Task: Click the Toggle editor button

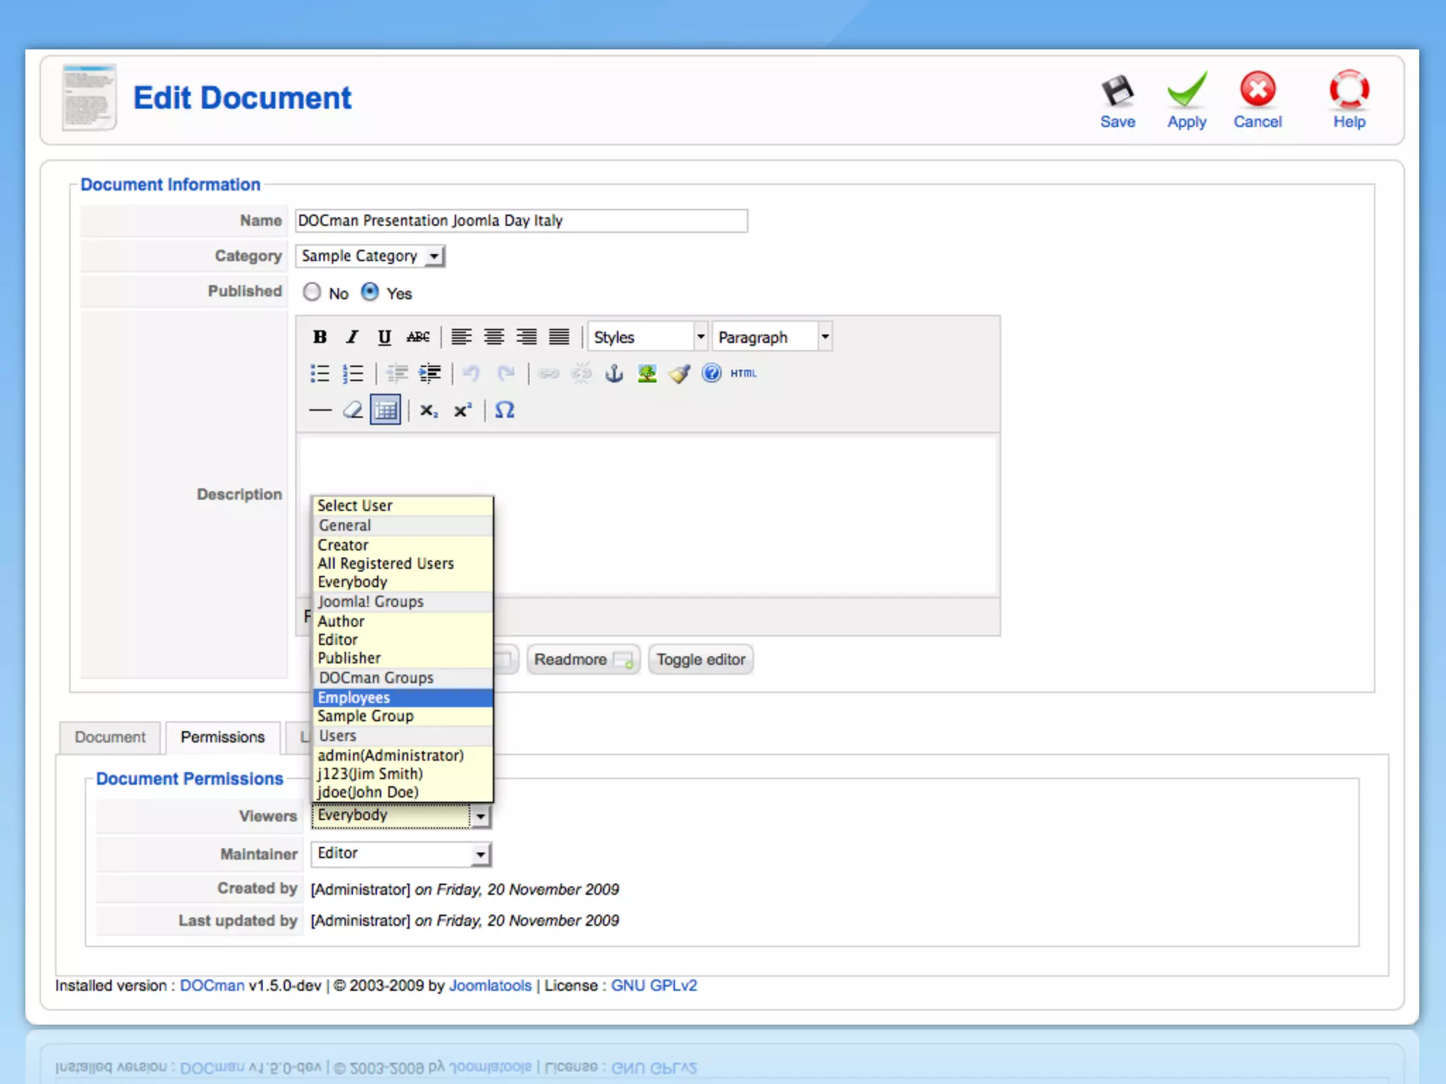Action: pos(700,659)
